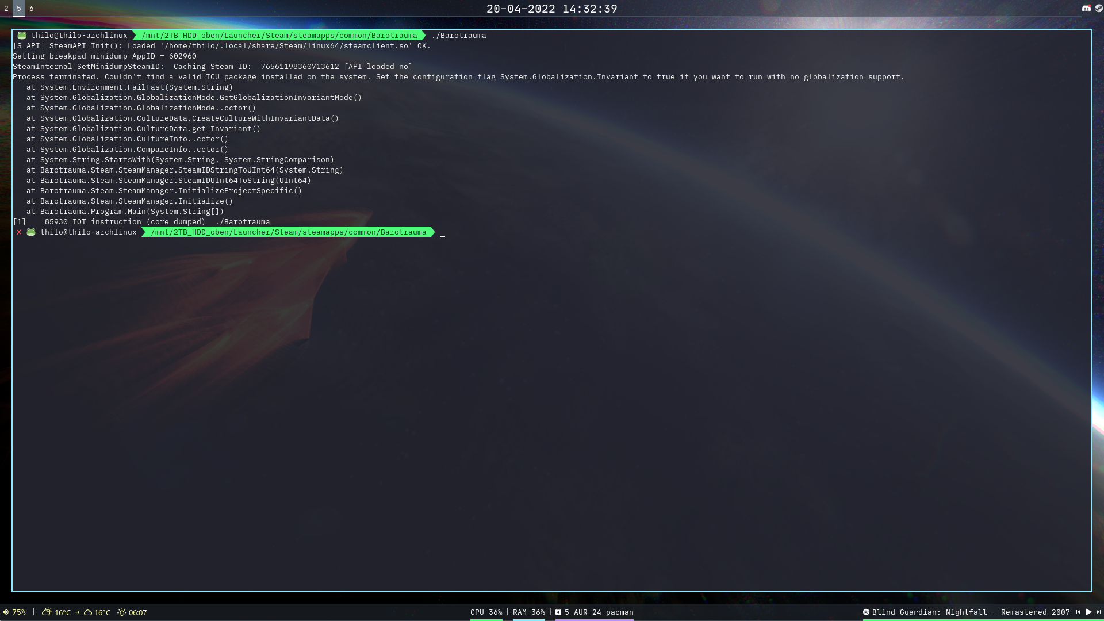
Task: Launch Steam via its top bar icon
Action: point(1099,9)
